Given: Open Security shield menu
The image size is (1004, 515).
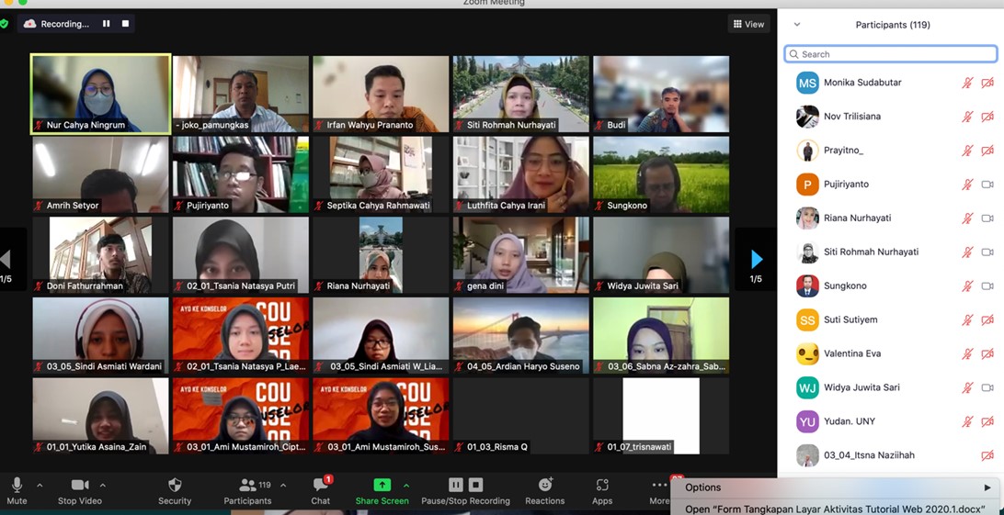Looking at the screenshot, I should [x=175, y=491].
